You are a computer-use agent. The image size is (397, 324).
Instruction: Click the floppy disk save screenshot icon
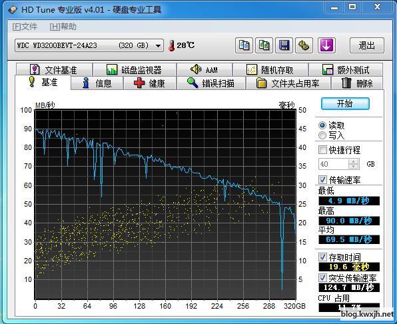(x=284, y=45)
